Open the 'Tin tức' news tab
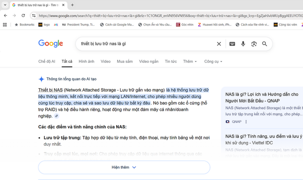The height and width of the screenshot is (180, 303). pos(171,62)
